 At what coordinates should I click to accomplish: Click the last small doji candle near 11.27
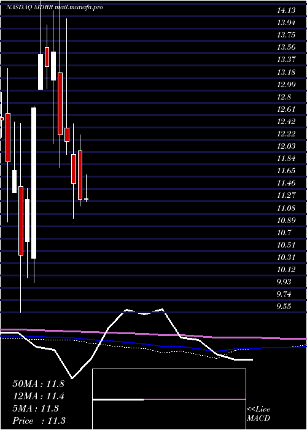point(87,199)
